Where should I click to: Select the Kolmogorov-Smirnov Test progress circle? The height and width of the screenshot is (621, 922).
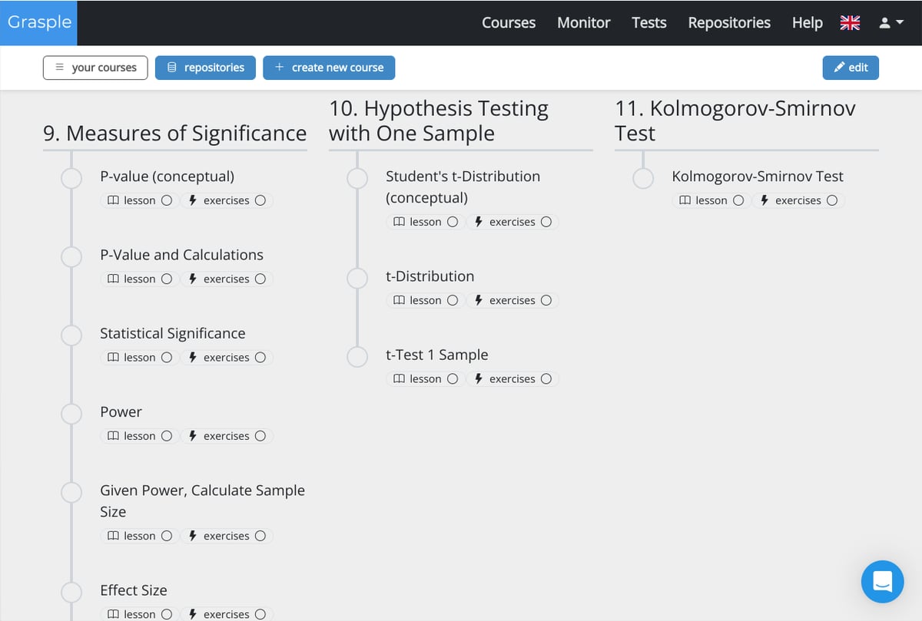[643, 178]
